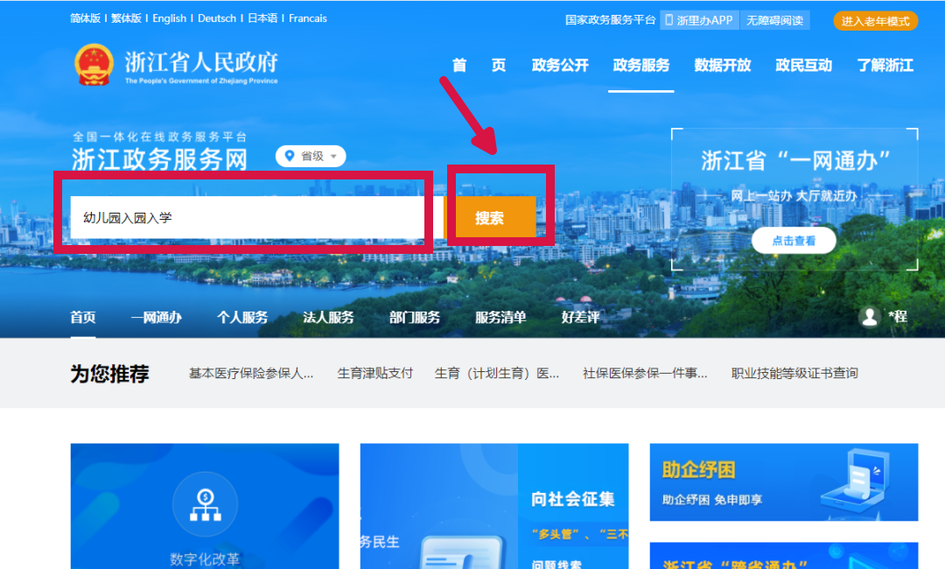Open 政务服务 menu
945x569 pixels.
(x=641, y=65)
